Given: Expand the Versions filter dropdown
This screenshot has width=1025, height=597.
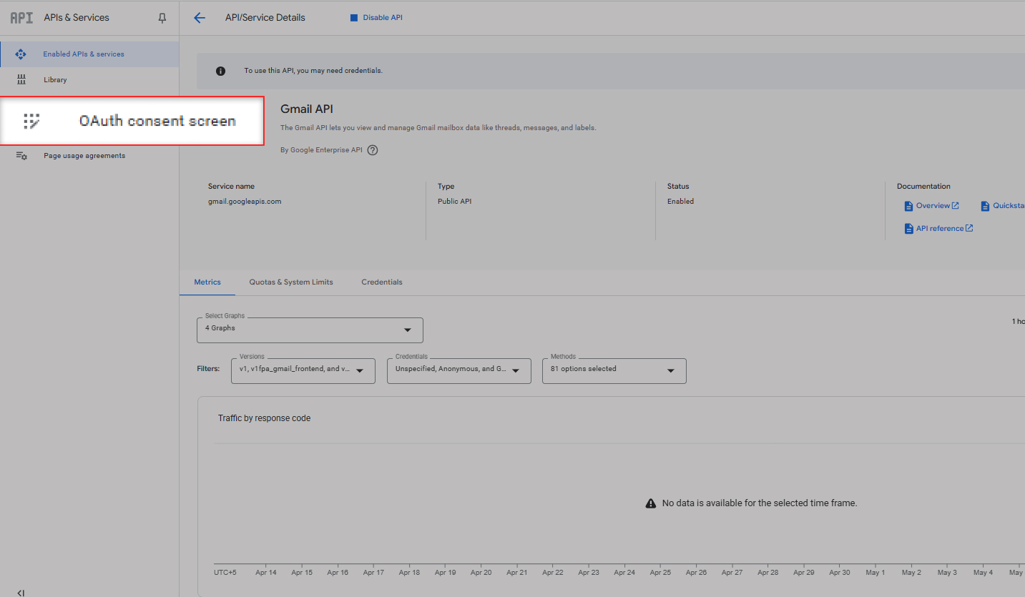Looking at the screenshot, I should (x=303, y=370).
